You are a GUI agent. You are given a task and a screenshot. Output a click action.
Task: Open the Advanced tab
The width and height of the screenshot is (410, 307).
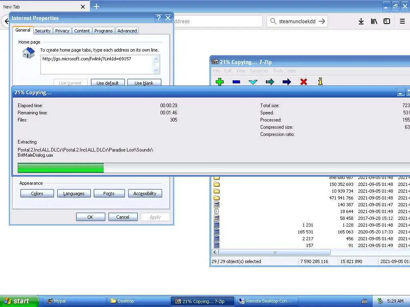(127, 30)
